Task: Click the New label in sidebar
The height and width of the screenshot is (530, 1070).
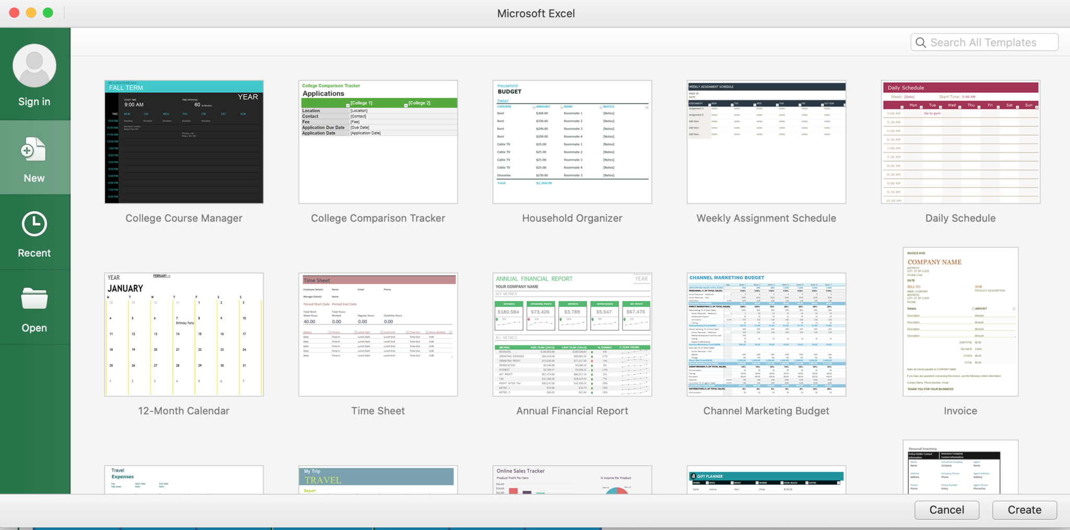Action: pos(34,178)
